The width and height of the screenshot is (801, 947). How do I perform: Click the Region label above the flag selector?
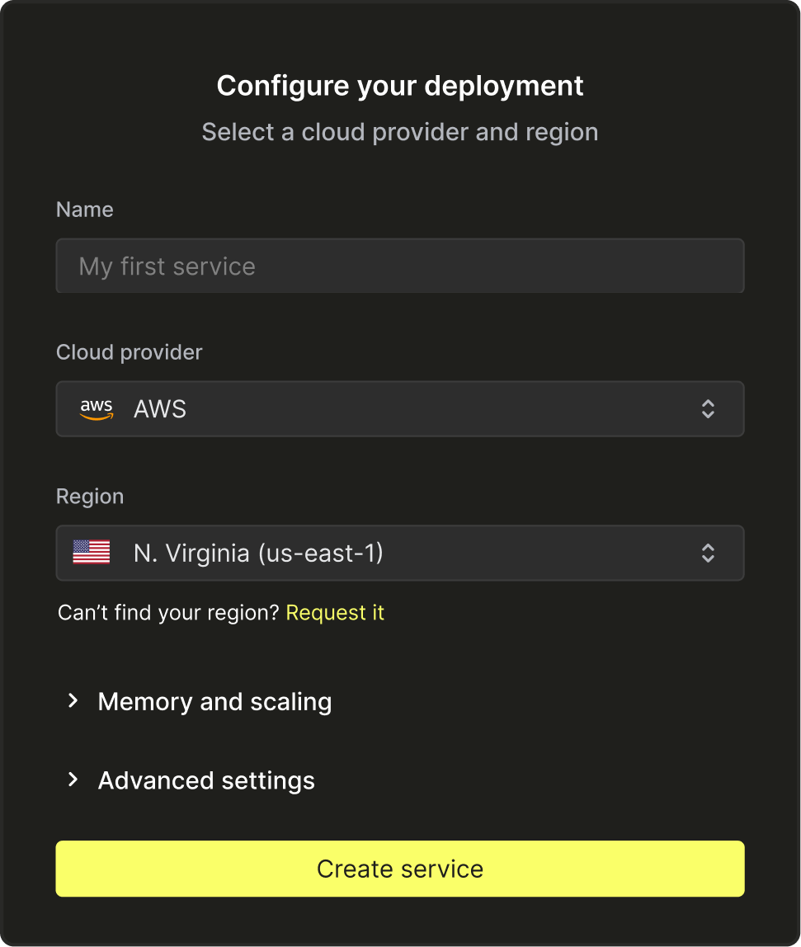tap(90, 496)
